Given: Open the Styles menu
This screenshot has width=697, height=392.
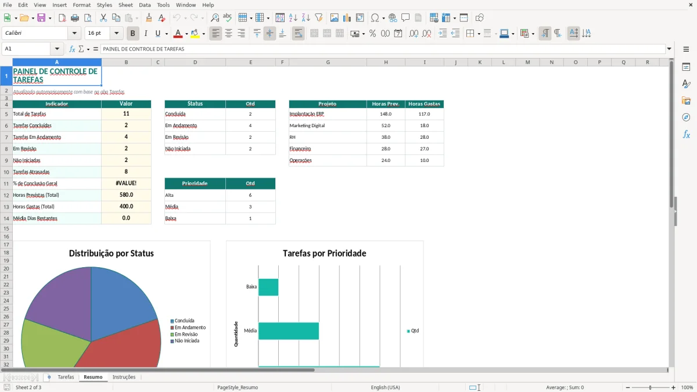Looking at the screenshot, I should pos(105,5).
